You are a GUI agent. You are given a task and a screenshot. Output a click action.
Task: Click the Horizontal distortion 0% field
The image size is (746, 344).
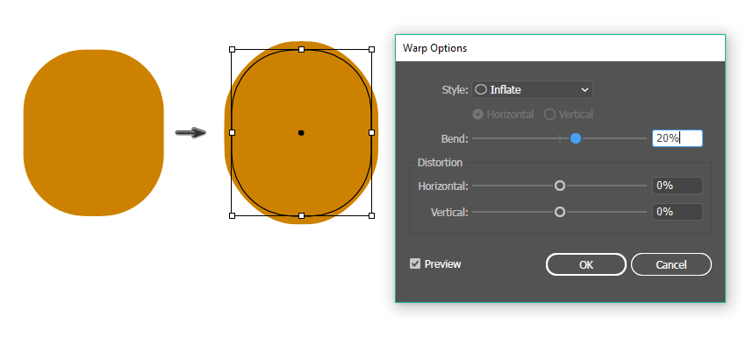(x=677, y=186)
